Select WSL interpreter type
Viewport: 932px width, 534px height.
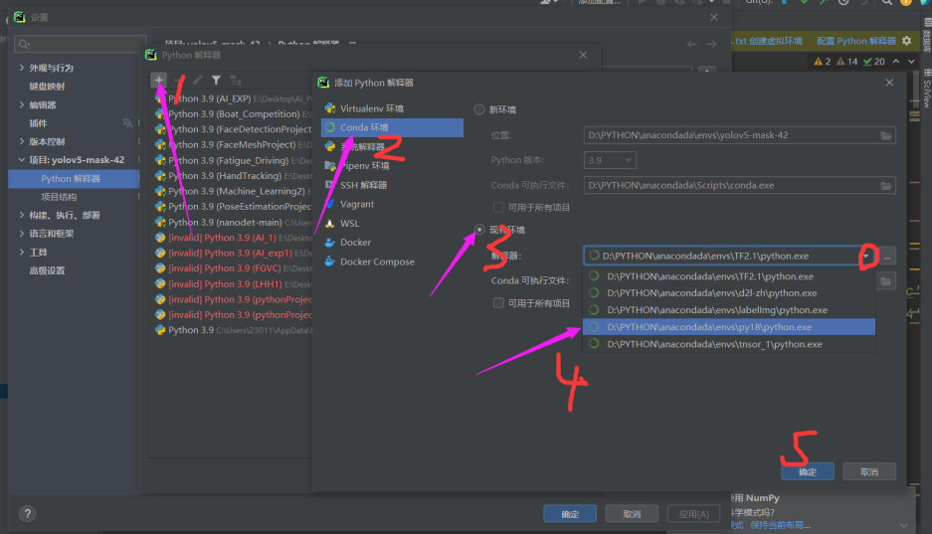click(392, 224)
